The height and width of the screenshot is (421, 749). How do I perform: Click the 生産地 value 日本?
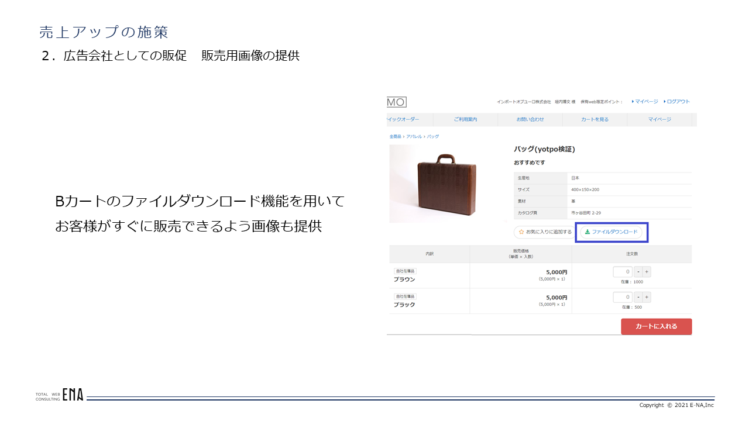(575, 178)
